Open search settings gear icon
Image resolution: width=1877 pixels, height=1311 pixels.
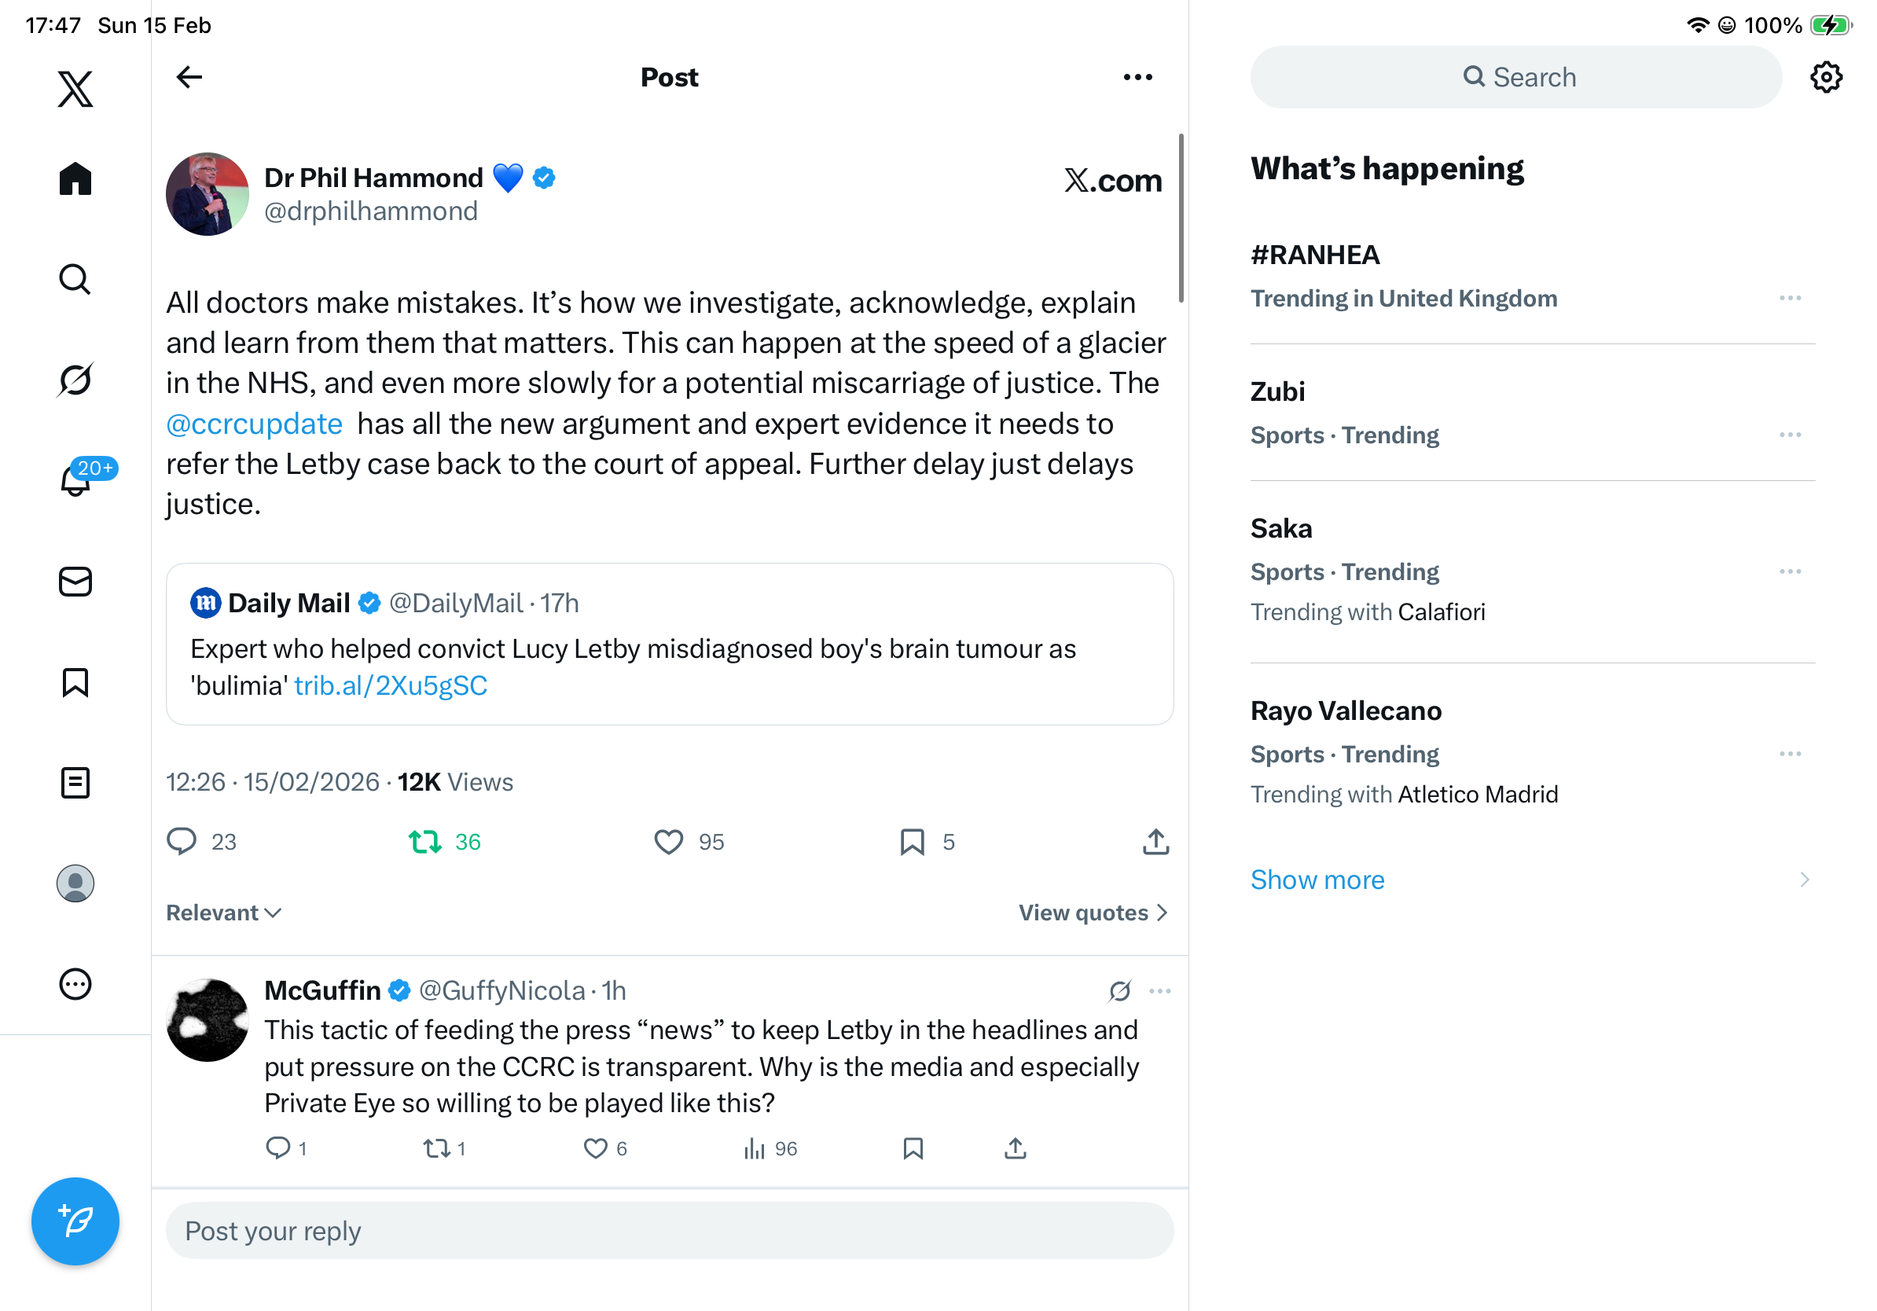1825,78
